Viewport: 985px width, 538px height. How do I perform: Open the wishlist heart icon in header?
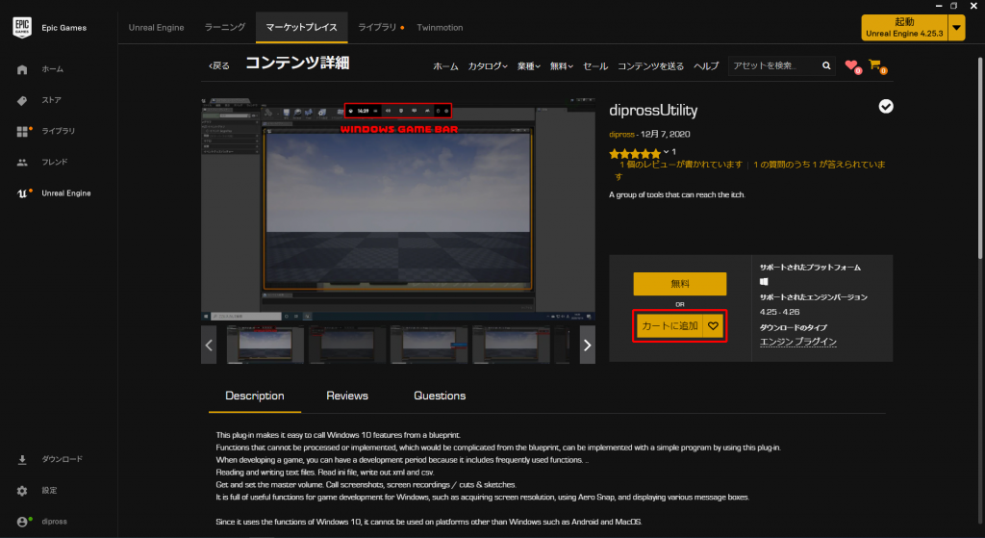pyautogui.click(x=852, y=65)
